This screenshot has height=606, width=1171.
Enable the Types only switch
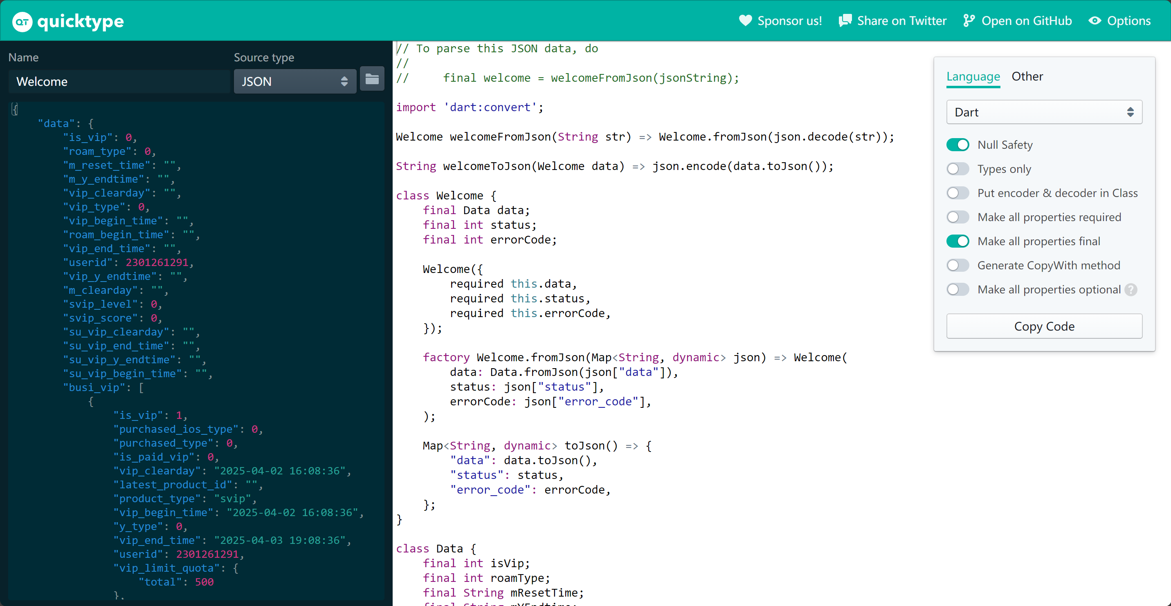(x=958, y=169)
